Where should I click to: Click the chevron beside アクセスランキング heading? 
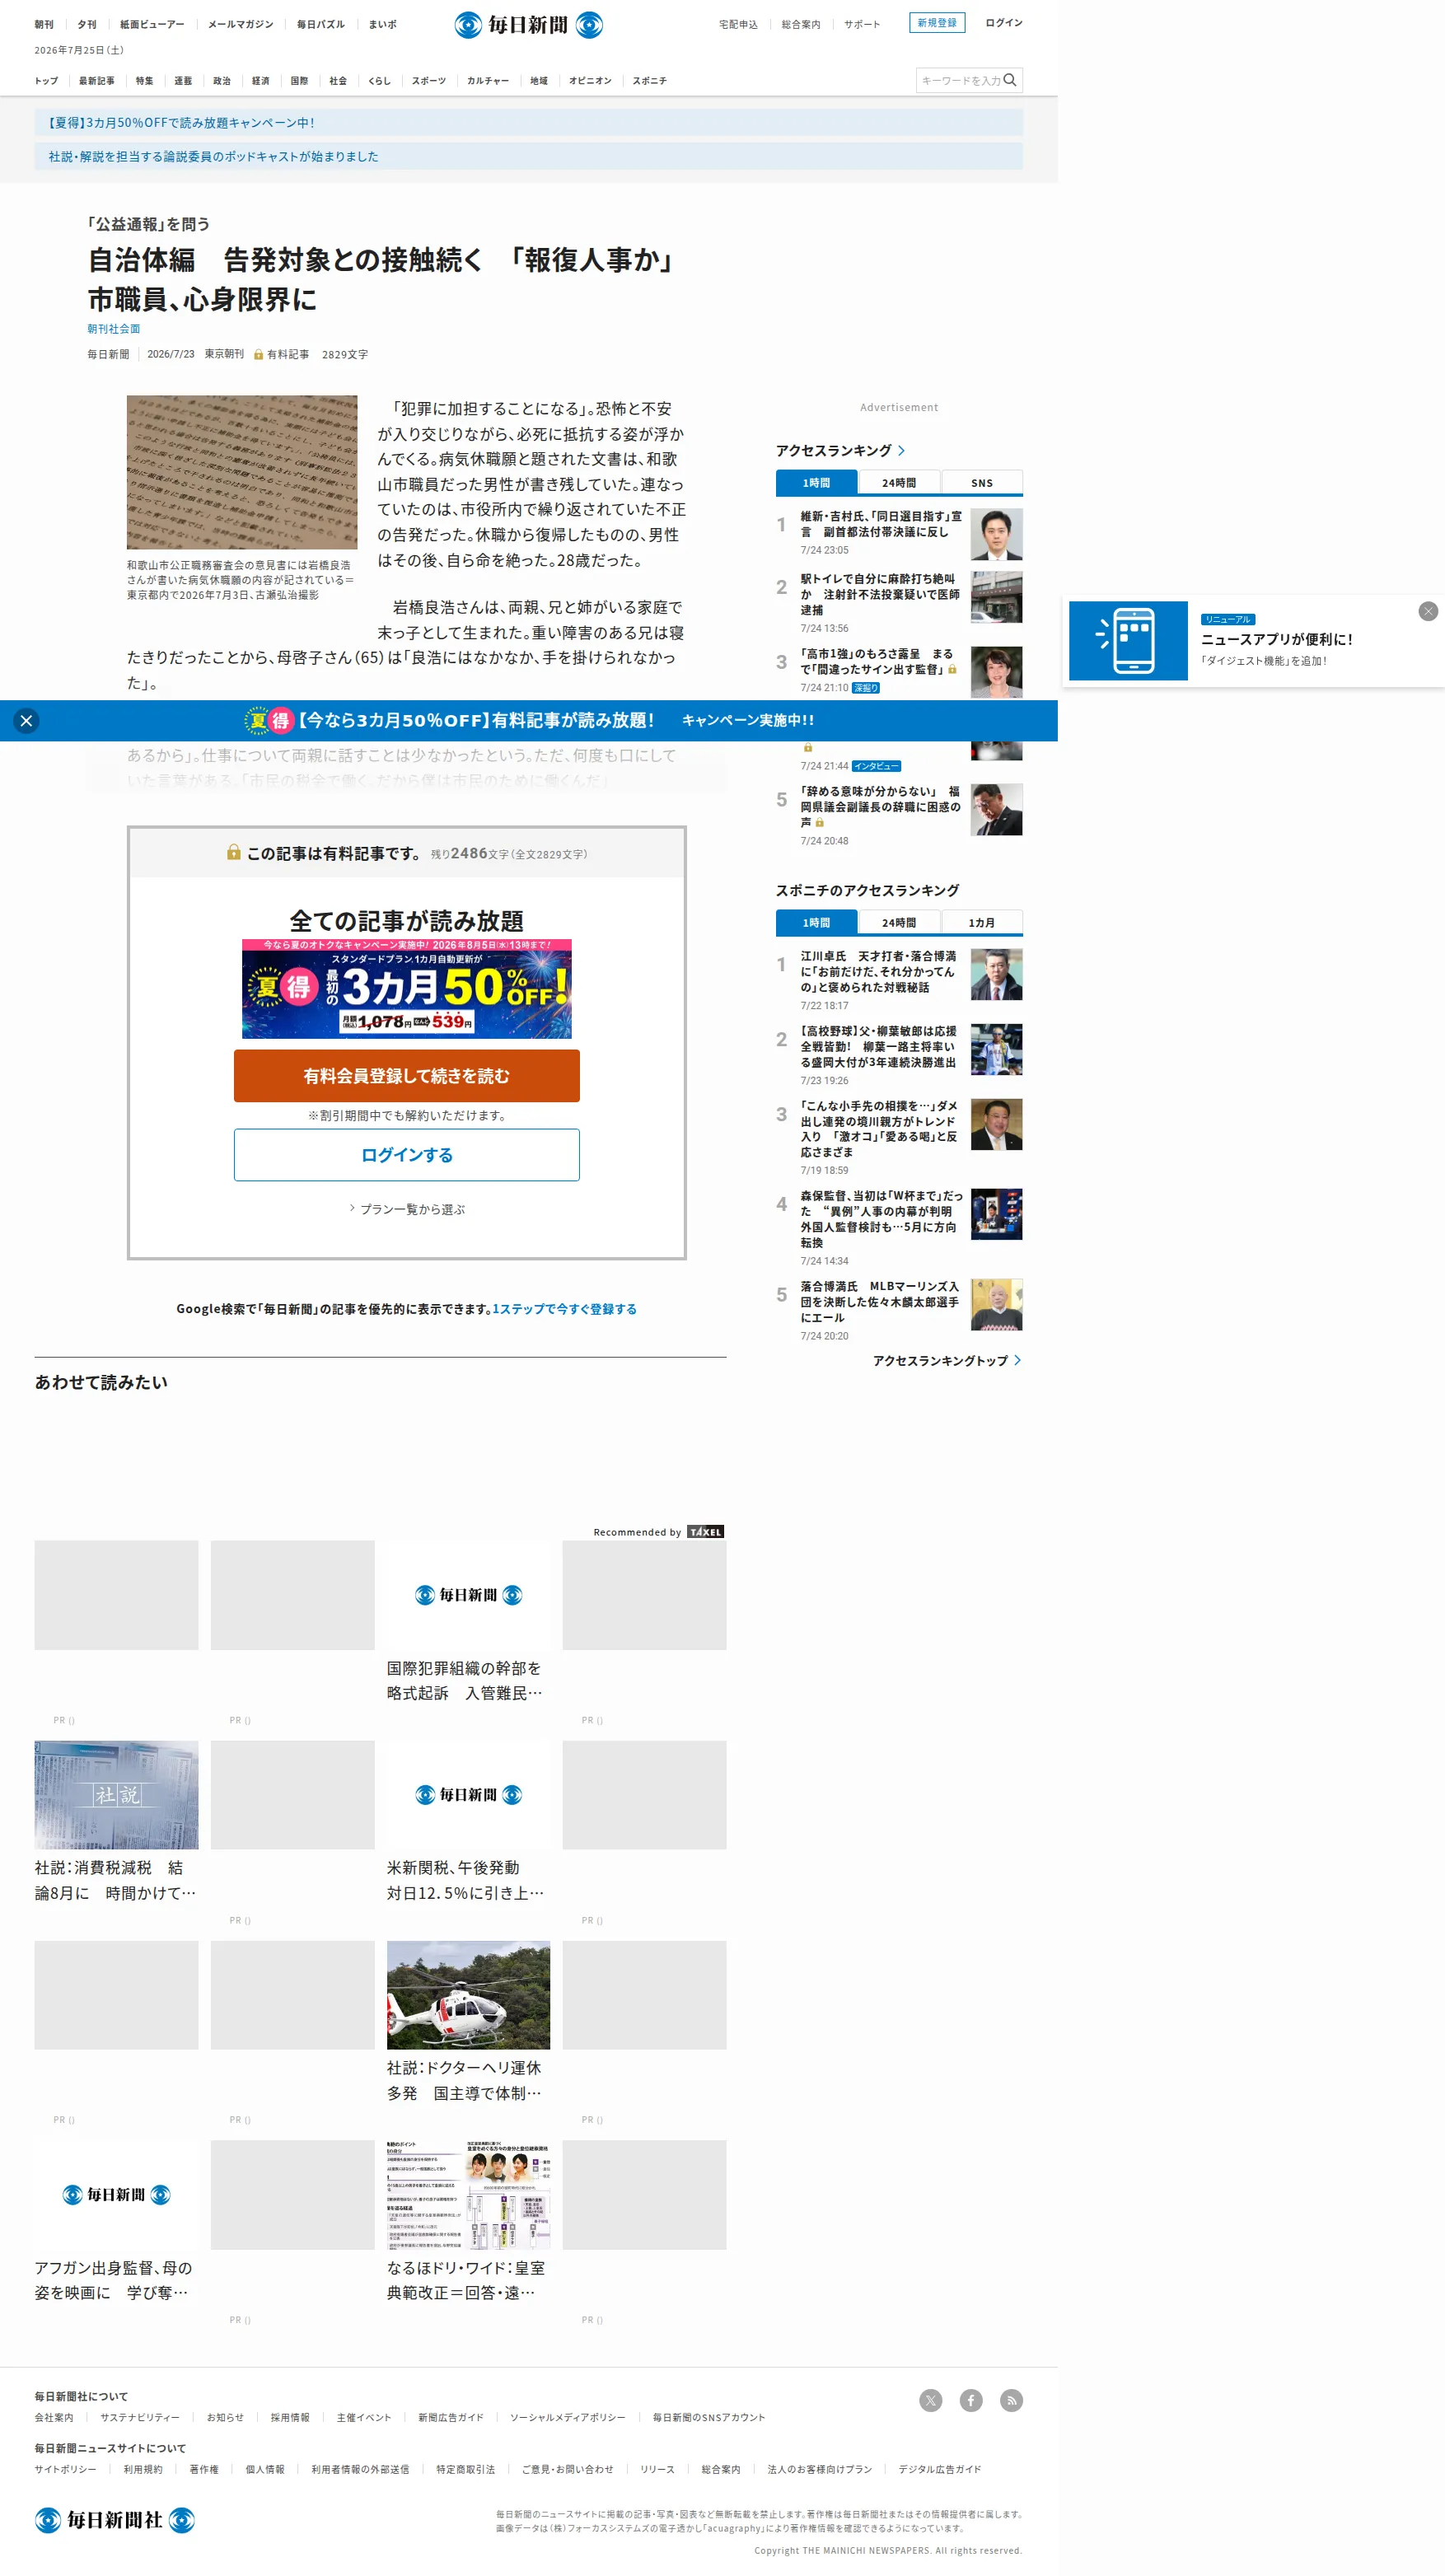click(901, 450)
